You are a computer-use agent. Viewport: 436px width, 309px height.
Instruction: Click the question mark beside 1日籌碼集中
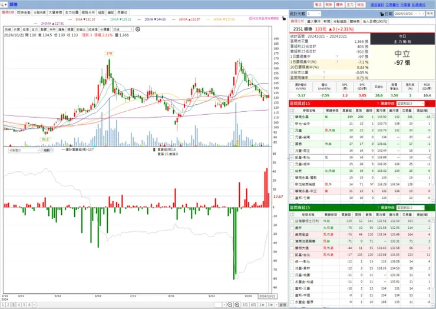[337, 57]
